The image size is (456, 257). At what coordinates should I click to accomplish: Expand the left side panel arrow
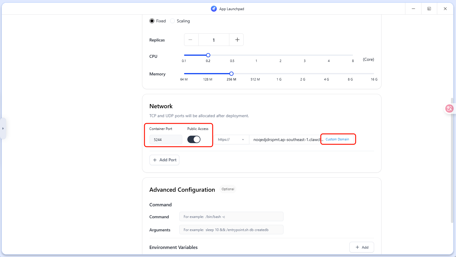pos(3,128)
